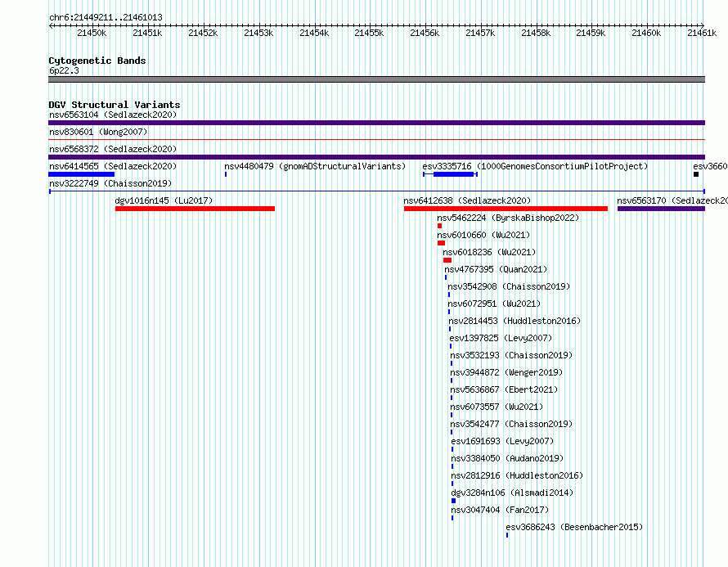The height and width of the screenshot is (567, 728).
Task: Click the 21450k ruler tick label
Action: pos(92,33)
